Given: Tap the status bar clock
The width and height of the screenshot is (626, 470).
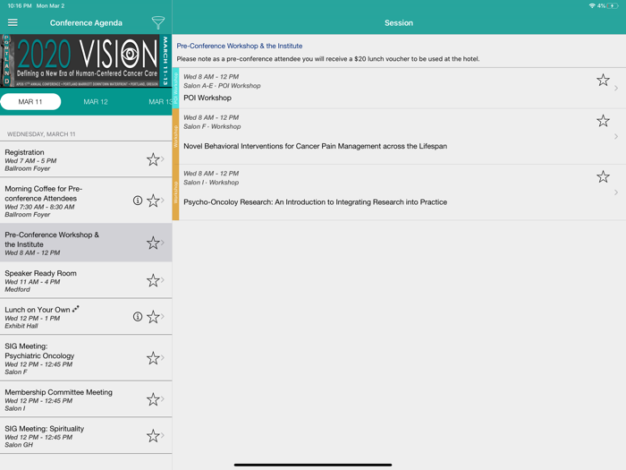Looking at the screenshot, I should click(19, 5).
